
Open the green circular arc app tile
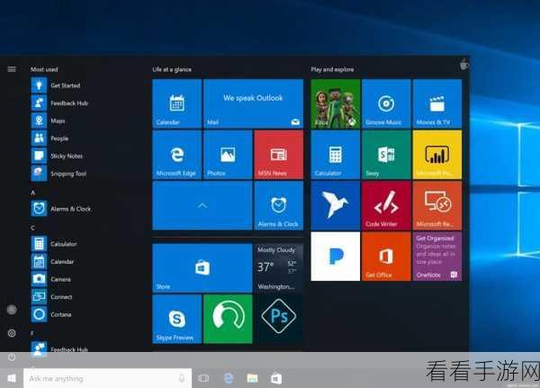[228, 319]
